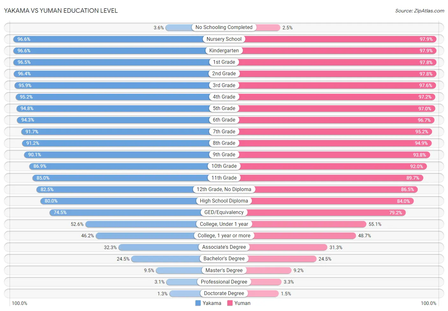Image resolution: width=448 pixels, height=311 pixels.
Task: Toggle the Yakama legend label
Action: pyautogui.click(x=212, y=303)
